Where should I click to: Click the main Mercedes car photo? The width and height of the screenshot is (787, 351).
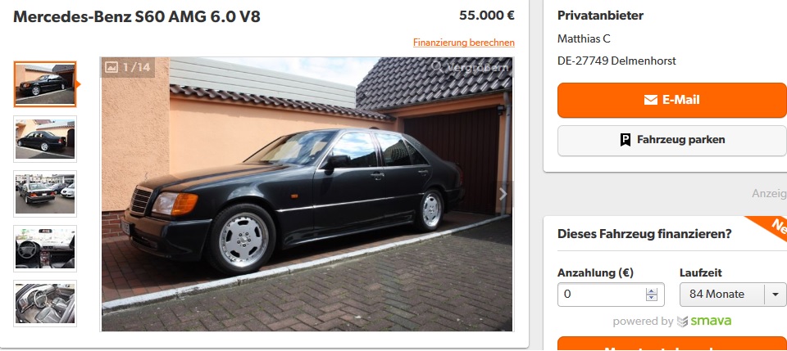click(x=307, y=194)
